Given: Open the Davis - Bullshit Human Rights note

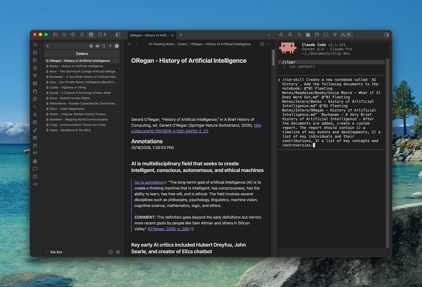Looking at the screenshot, I should click(82, 98).
